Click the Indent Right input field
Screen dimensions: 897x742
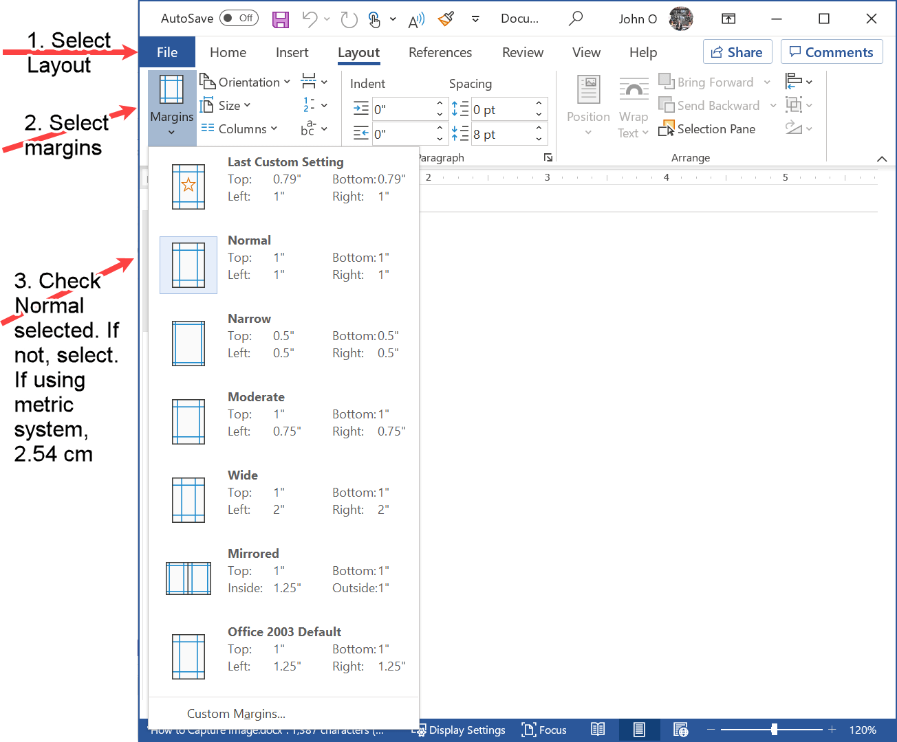point(403,134)
